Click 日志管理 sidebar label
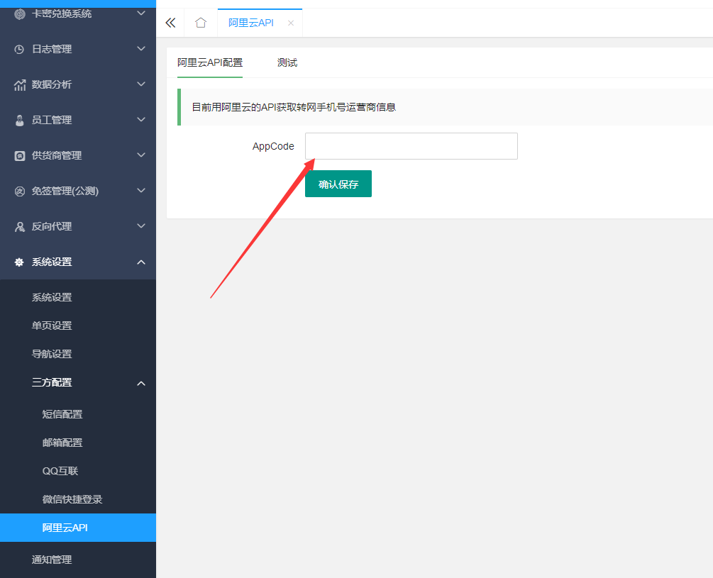This screenshot has height=578, width=713. [x=52, y=49]
